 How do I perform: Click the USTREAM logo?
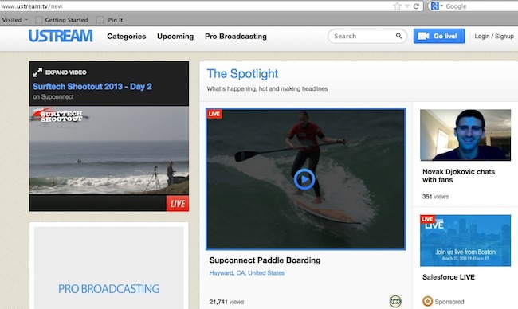[x=61, y=37]
